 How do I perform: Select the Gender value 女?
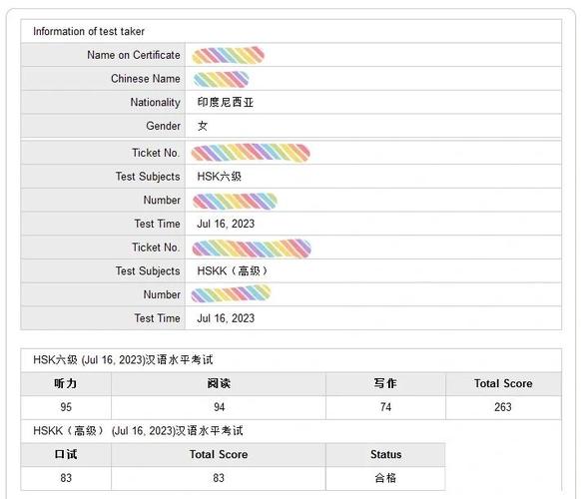(x=203, y=126)
